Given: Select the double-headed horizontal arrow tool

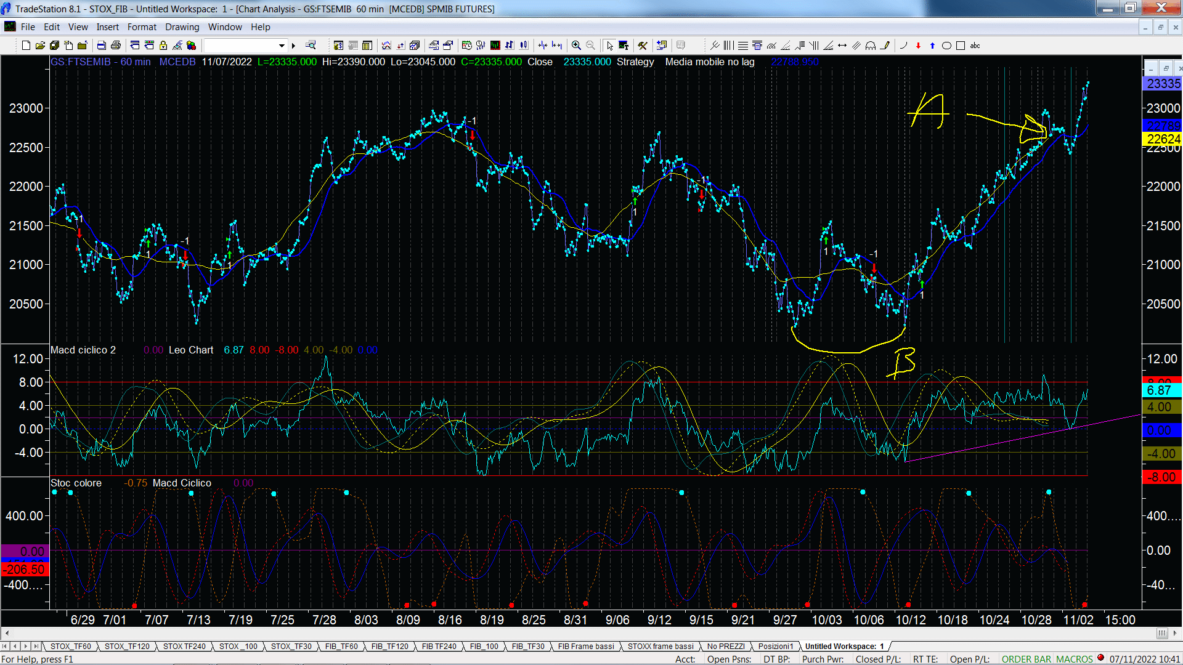Looking at the screenshot, I should pos(842,46).
